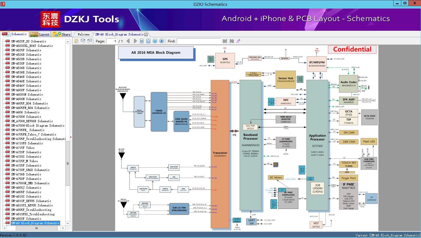The height and width of the screenshot is (238, 421).
Task: Open SM-A715F Tshoo
Action: coord(23,148)
